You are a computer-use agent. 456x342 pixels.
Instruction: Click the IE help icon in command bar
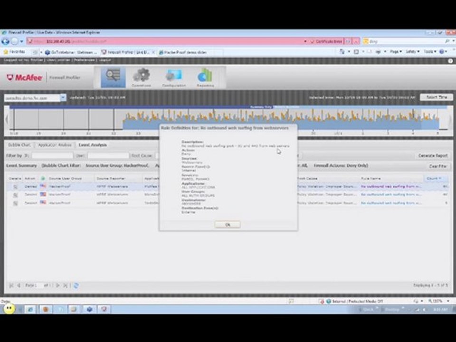tap(441, 52)
